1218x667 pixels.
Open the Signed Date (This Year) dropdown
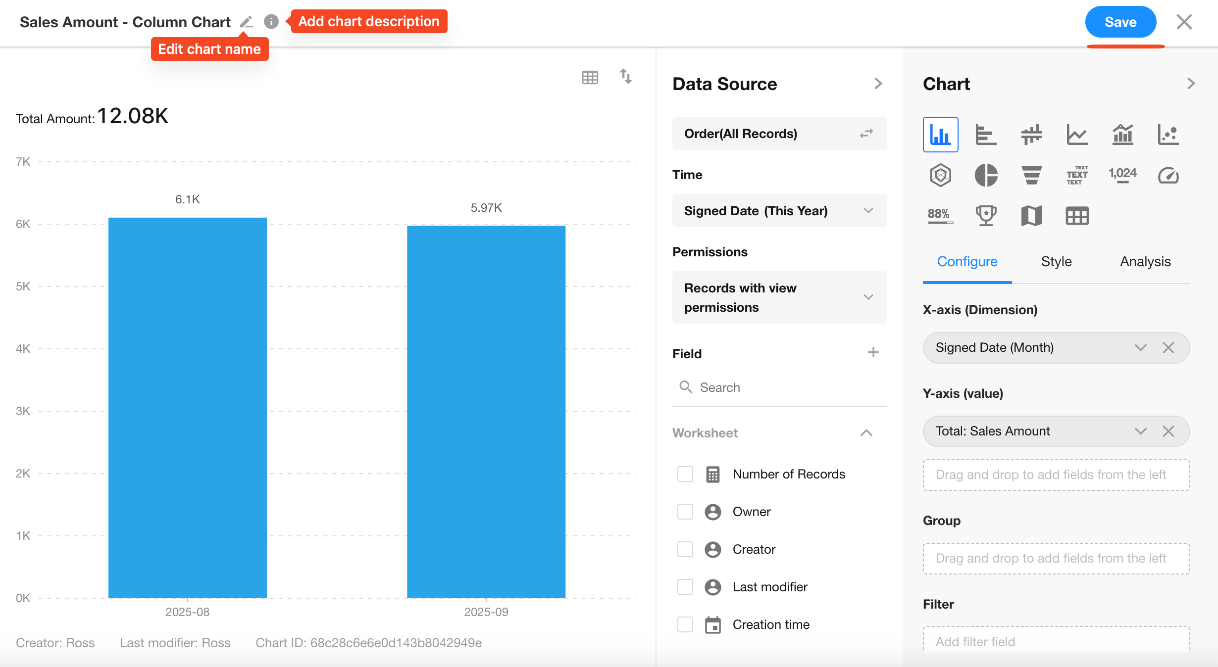[x=779, y=211]
